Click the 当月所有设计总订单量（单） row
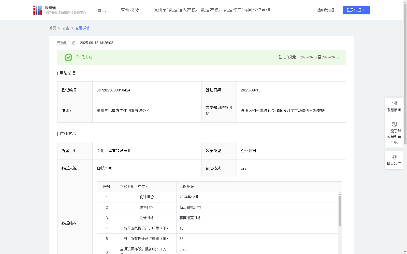 (217, 239)
